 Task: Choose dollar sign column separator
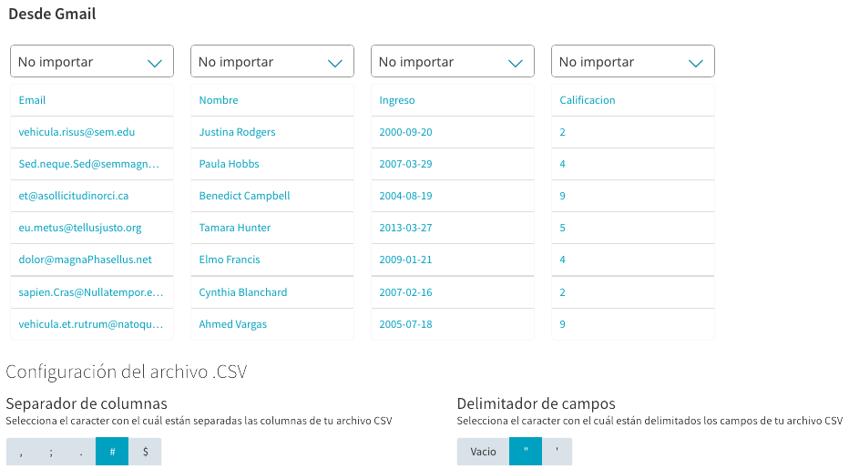pos(145,452)
